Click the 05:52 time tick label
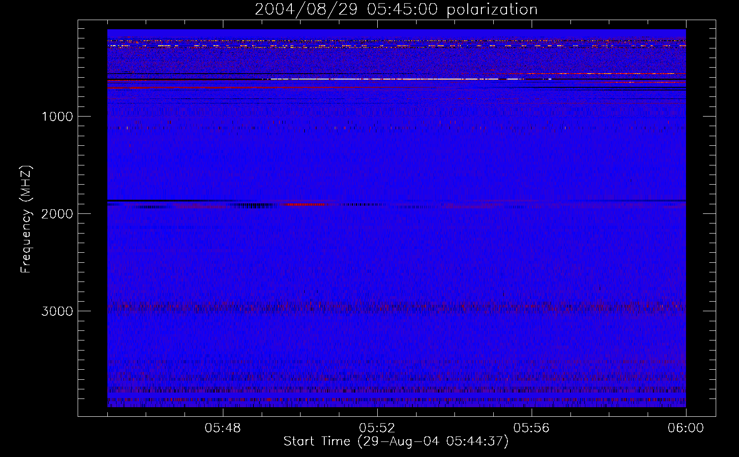Viewport: 739px width, 457px height. point(377,428)
